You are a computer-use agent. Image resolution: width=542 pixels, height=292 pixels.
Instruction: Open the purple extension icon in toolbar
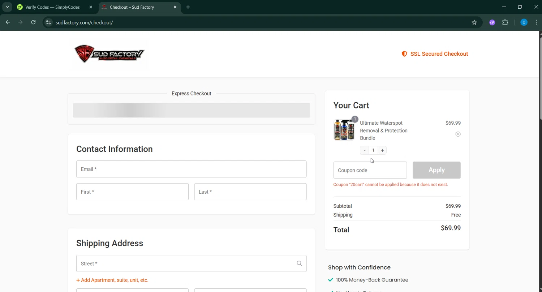[492, 22]
